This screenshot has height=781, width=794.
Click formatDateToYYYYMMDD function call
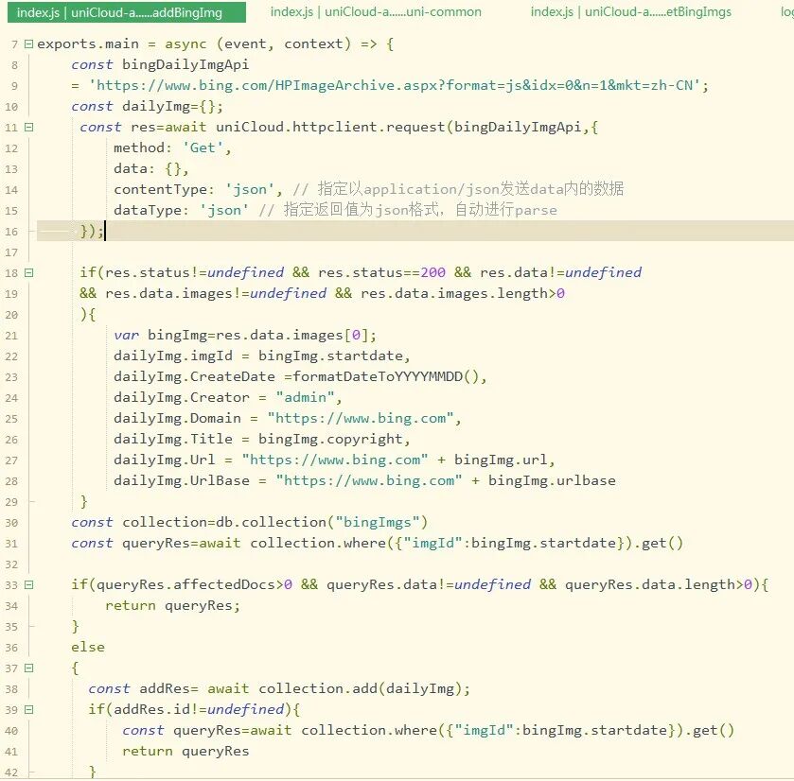[x=385, y=377]
